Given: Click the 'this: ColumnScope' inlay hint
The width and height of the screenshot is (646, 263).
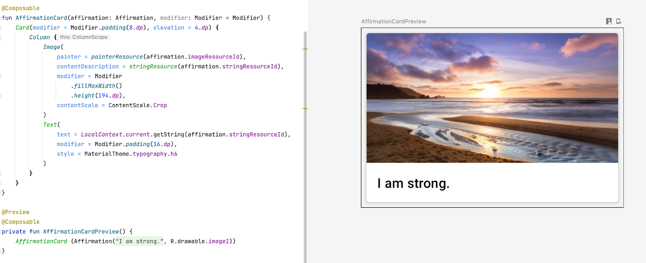Looking at the screenshot, I should coord(84,37).
